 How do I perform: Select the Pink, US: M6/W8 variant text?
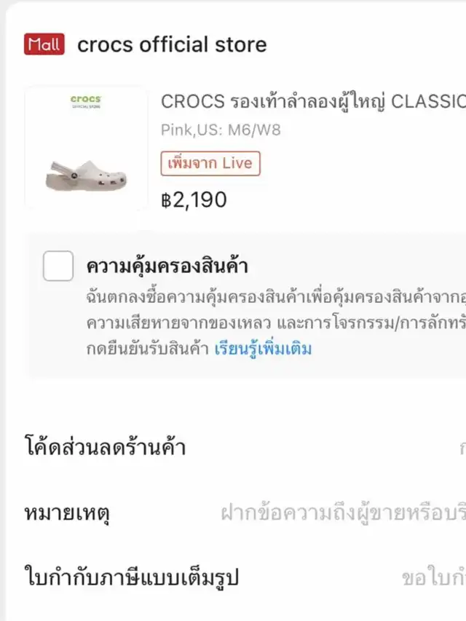[x=221, y=130]
